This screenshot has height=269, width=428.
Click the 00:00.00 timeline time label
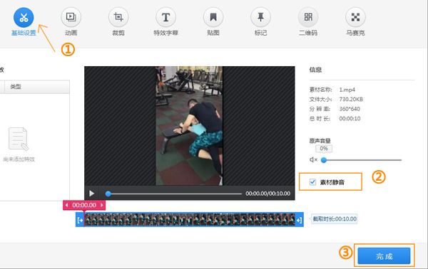pos(84,205)
